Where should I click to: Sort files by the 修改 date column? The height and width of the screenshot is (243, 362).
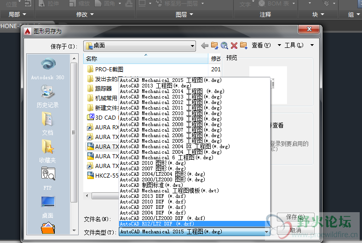pyautogui.click(x=215, y=58)
